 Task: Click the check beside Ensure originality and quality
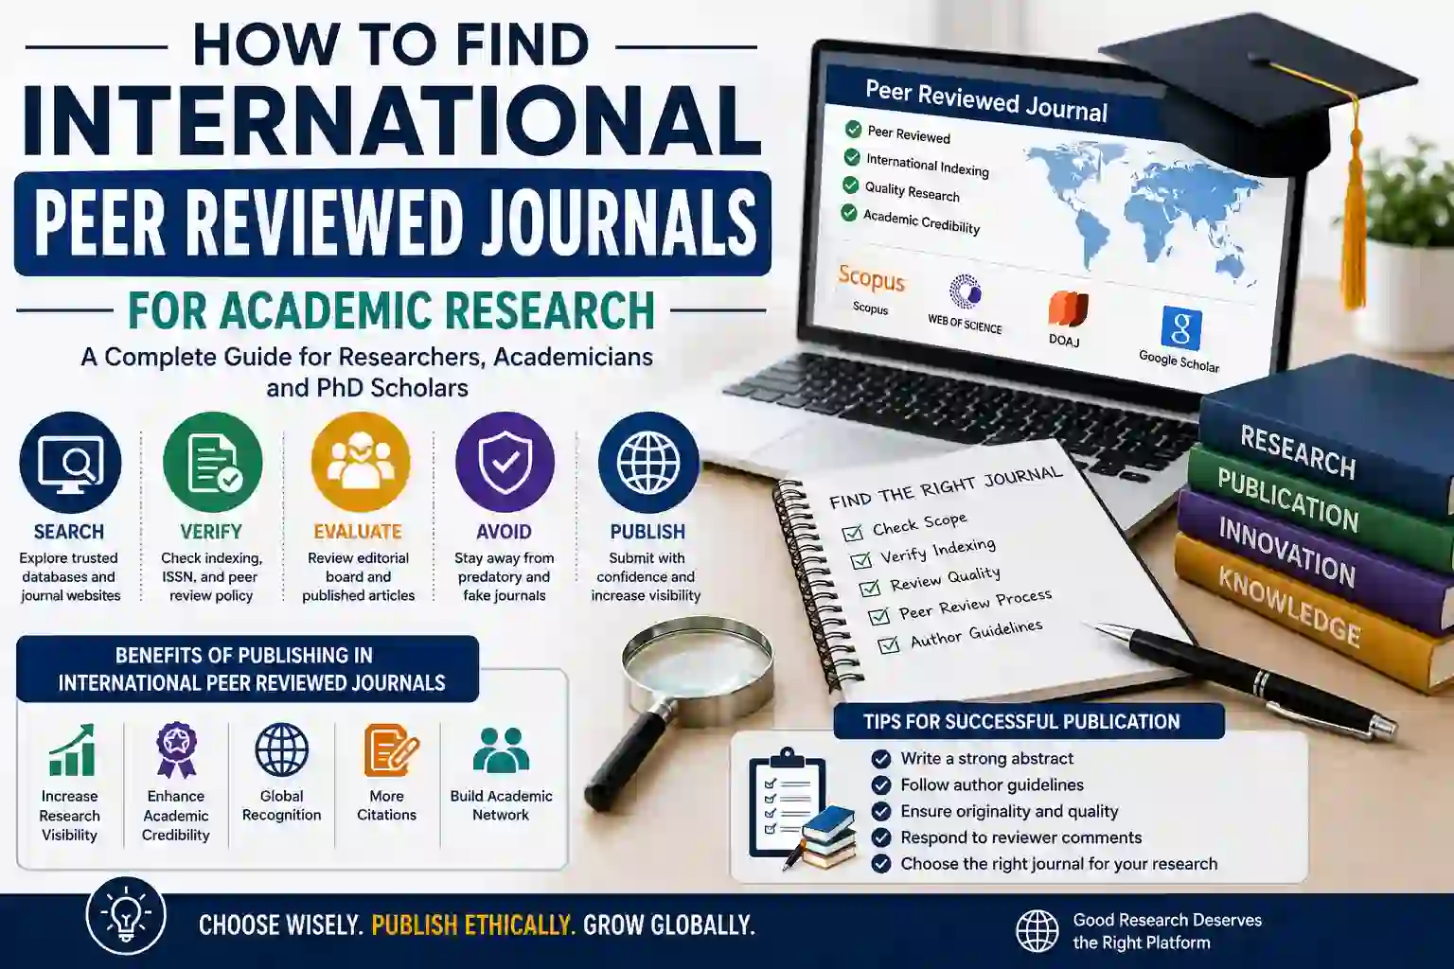881,812
